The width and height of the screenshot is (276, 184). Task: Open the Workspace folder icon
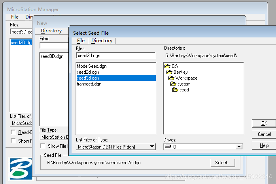171,78
